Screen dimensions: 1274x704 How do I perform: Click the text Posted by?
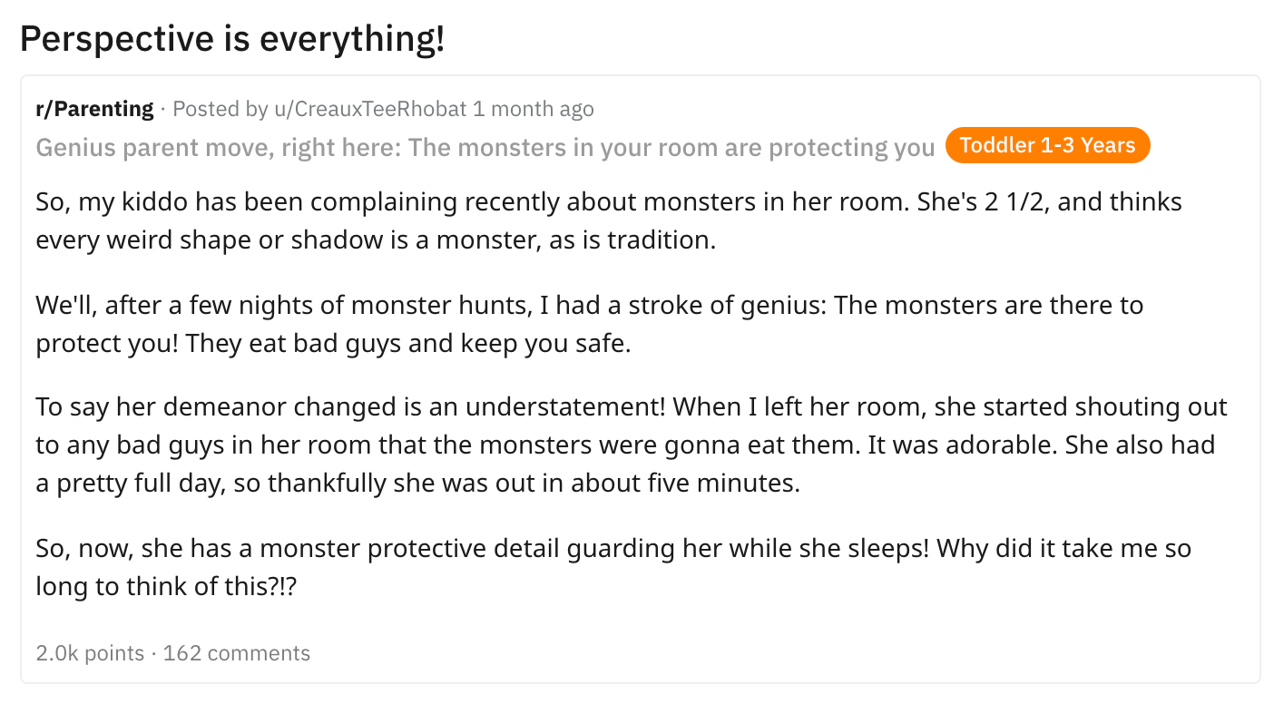pos(220,109)
